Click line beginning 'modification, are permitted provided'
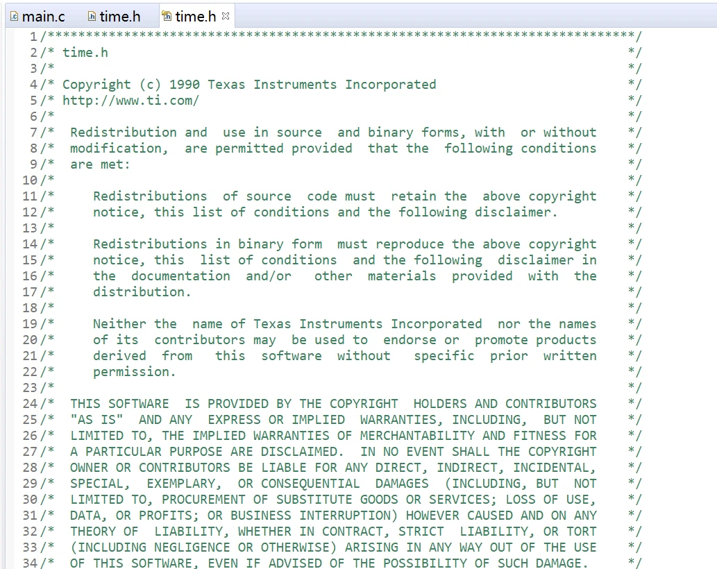Viewport: 717px width, 569px height. click(333, 148)
